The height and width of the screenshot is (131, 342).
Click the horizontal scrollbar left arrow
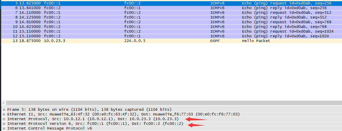coord(4,103)
